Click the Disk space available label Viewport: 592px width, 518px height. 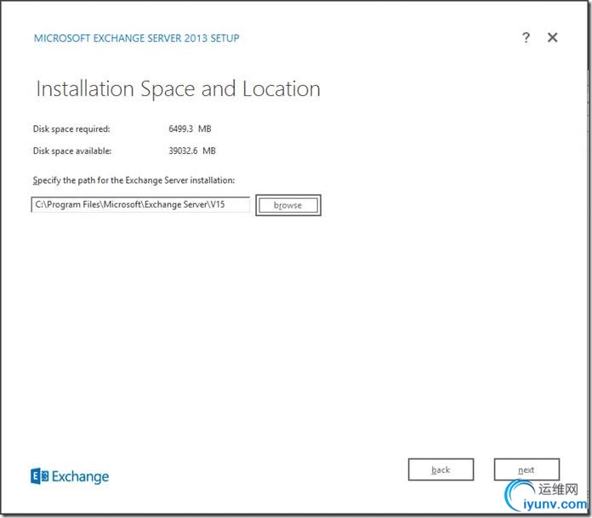[72, 151]
